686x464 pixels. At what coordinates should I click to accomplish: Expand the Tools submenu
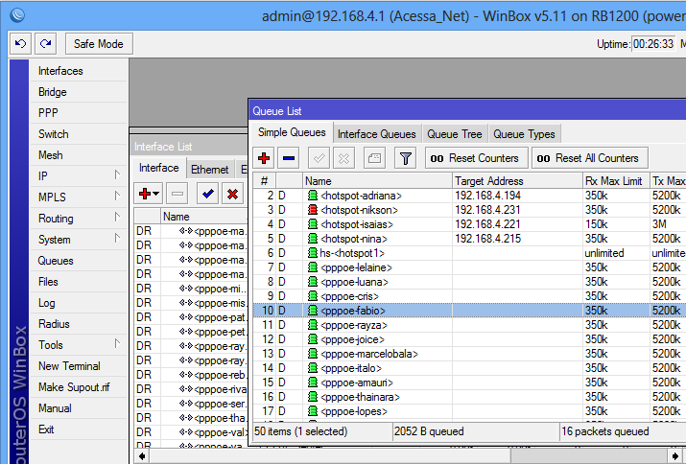[x=79, y=345]
